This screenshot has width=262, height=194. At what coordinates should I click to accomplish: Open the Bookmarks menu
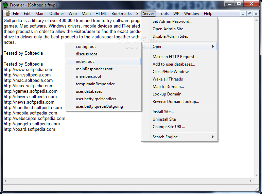tap(121, 14)
